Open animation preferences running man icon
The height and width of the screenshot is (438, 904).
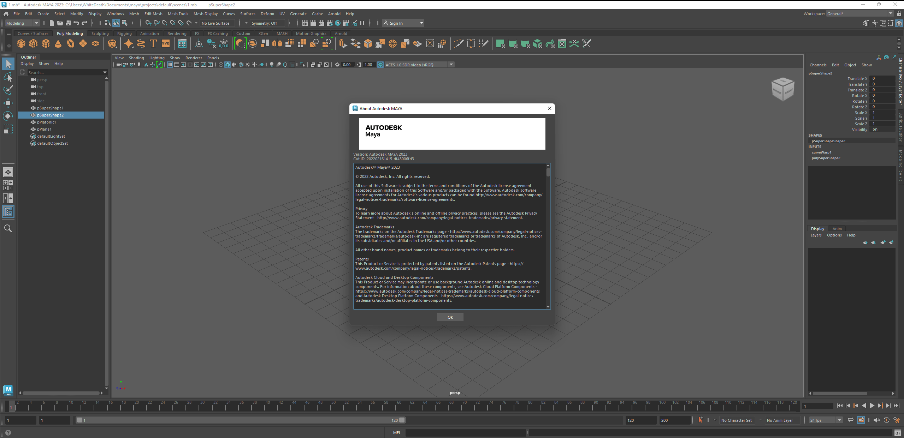(x=897, y=420)
